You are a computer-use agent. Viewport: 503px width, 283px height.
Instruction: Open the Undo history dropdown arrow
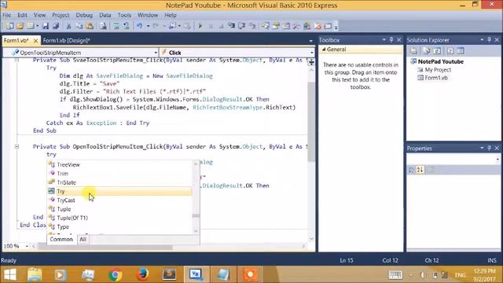(148, 26)
